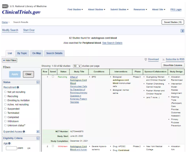Click the Clear filters button
Viewport: 187px width, 155px height.
(28, 74)
